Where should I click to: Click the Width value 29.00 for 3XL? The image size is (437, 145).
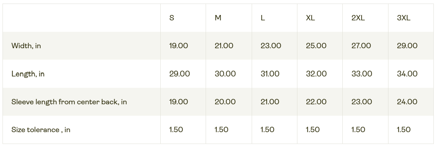coord(407,46)
